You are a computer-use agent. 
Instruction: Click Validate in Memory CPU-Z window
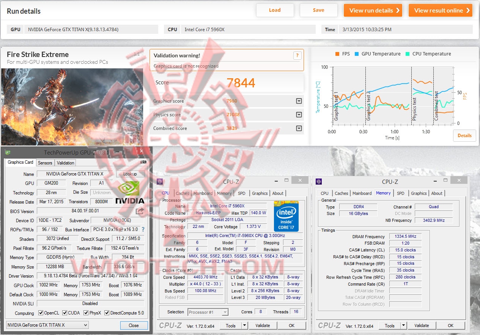pyautogui.click(x=422, y=326)
